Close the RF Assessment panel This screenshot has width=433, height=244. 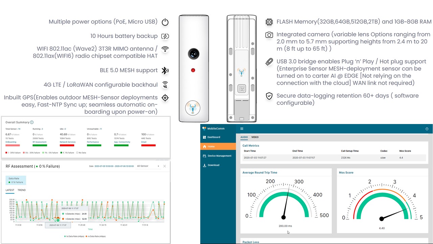165,166
